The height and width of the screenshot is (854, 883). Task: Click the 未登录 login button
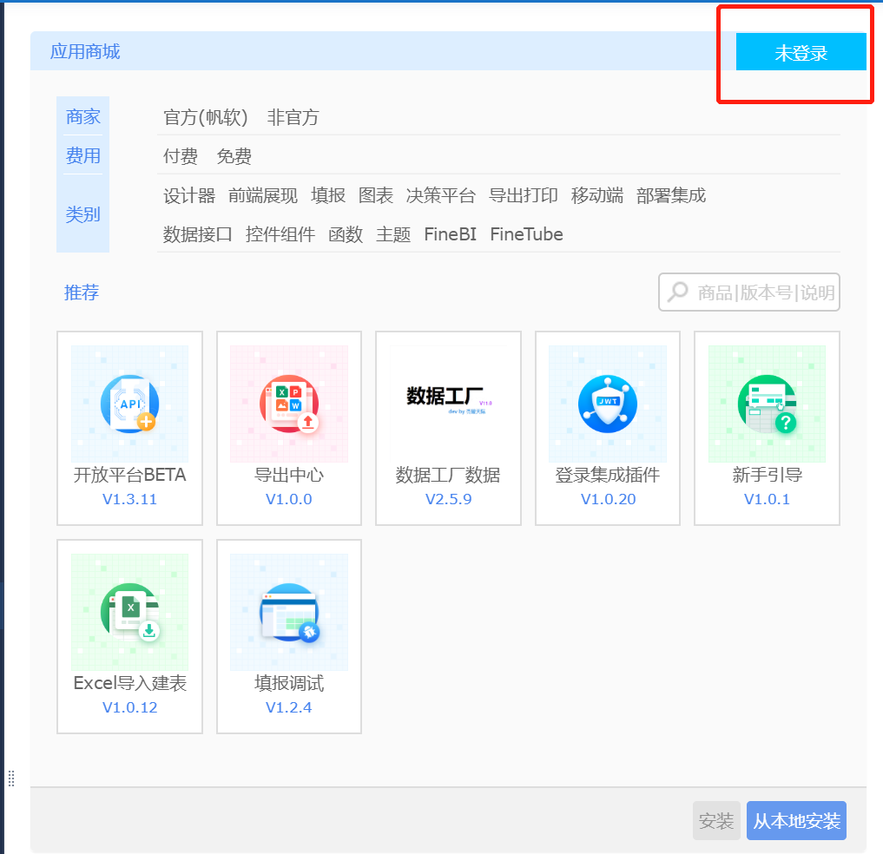pos(801,52)
